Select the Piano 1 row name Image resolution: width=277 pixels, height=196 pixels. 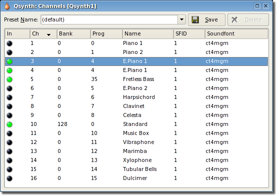(132, 43)
